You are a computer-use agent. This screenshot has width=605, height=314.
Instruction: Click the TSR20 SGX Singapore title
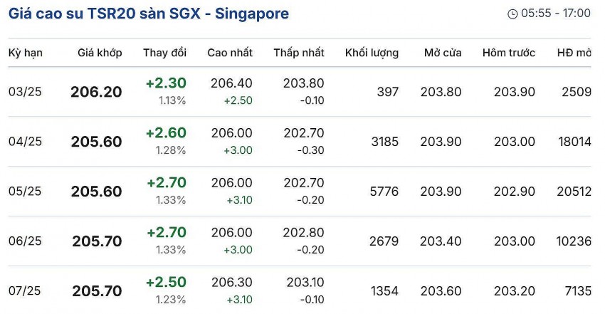(149, 14)
